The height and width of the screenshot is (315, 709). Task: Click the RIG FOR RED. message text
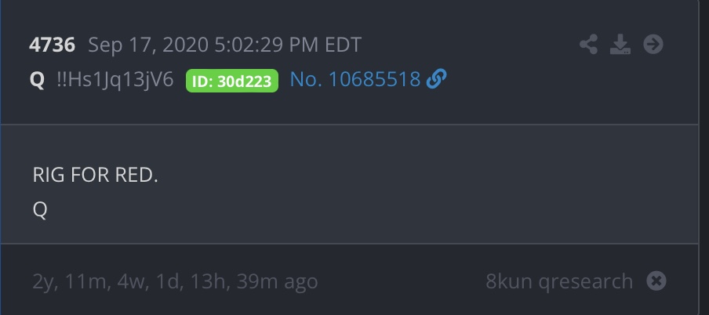96,176
